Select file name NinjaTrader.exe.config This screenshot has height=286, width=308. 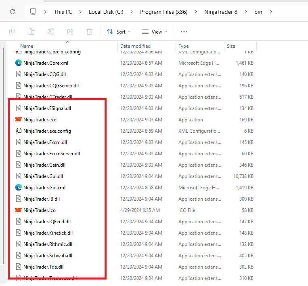(47, 131)
